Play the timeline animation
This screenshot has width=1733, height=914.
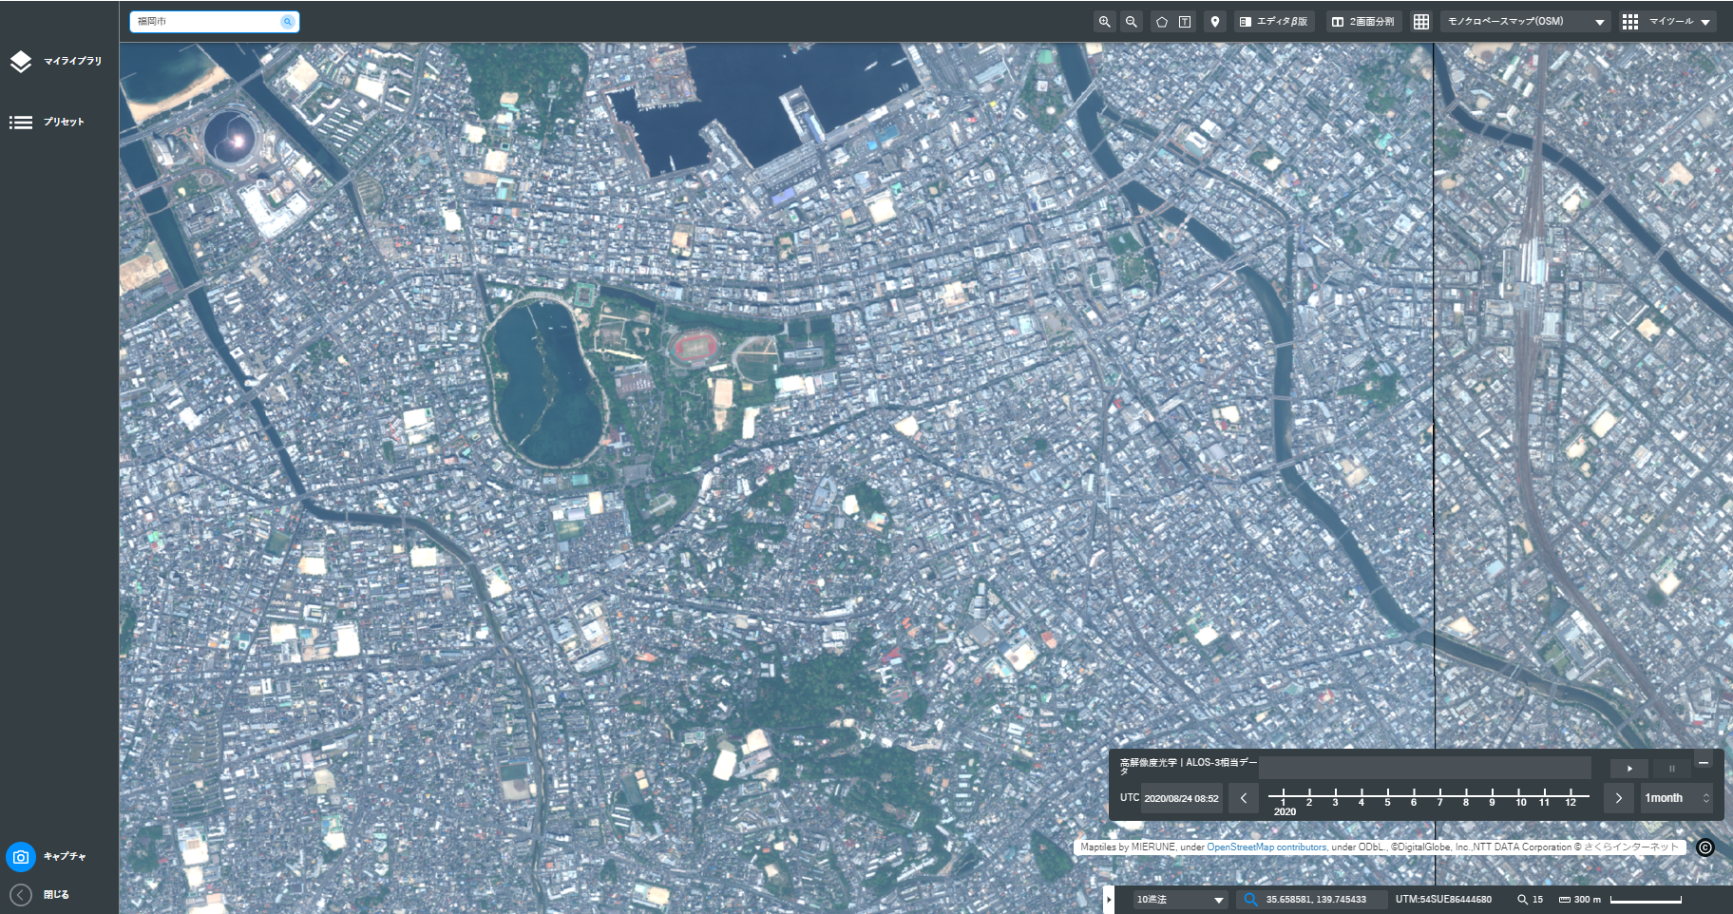click(x=1629, y=768)
